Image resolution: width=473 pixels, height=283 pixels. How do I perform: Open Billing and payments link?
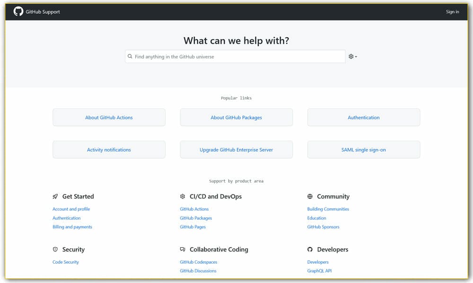(72, 227)
